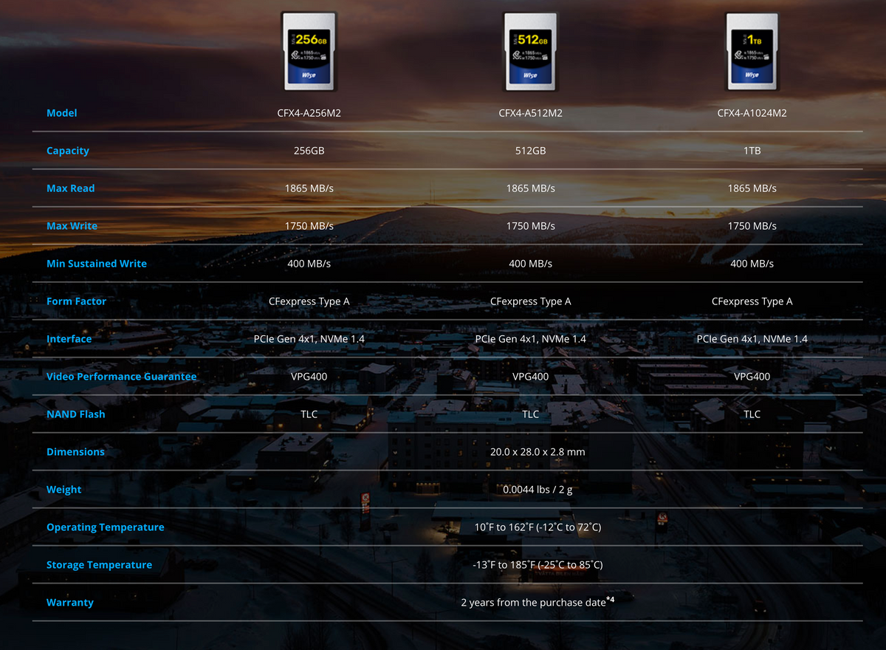The width and height of the screenshot is (886, 650).
Task: Click the CFX4-A256M2 model name
Action: coord(309,113)
